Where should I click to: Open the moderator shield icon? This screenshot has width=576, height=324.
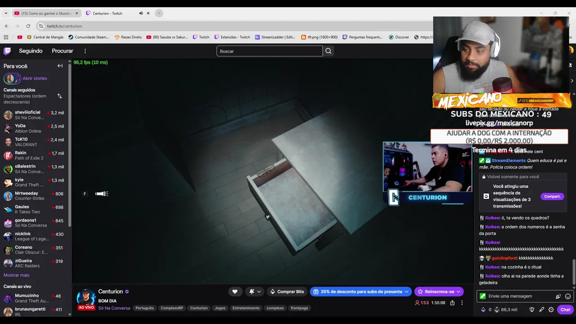[x=532, y=310]
